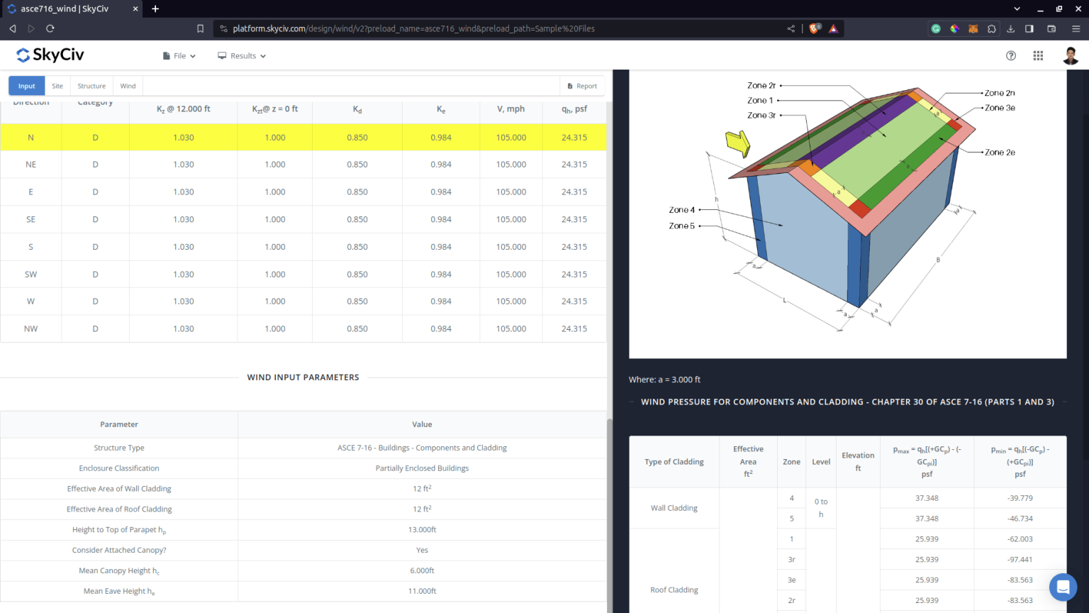Open the MetaMask fox extension
Viewport: 1089px width, 613px height.
(973, 28)
